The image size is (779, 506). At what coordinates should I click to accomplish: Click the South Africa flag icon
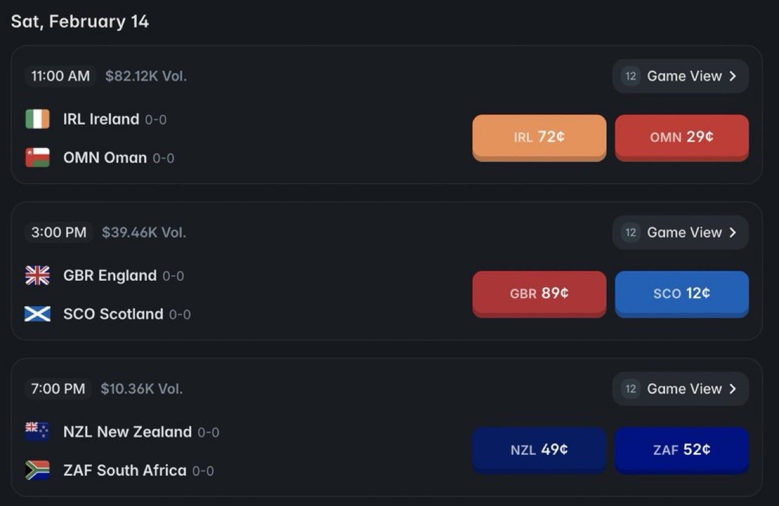37,470
